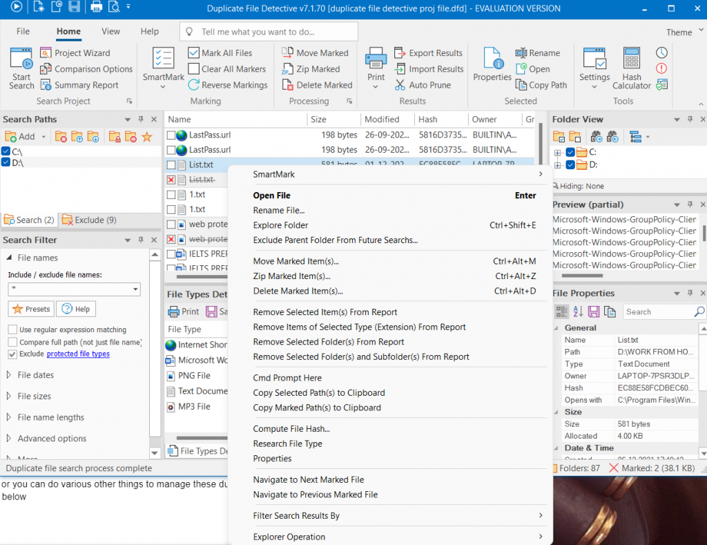
Task: Click the Theme button
Action: click(684, 32)
